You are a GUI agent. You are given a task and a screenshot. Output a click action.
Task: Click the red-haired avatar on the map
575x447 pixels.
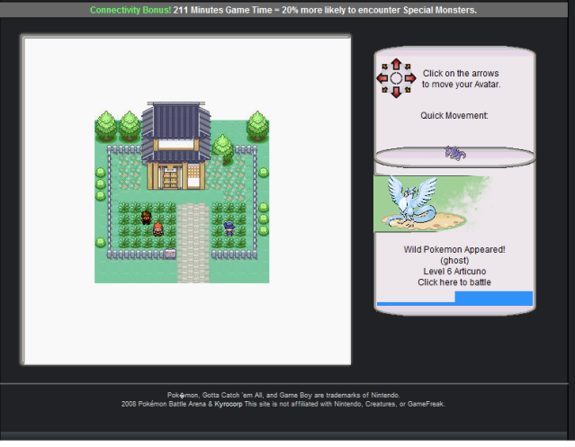(158, 229)
